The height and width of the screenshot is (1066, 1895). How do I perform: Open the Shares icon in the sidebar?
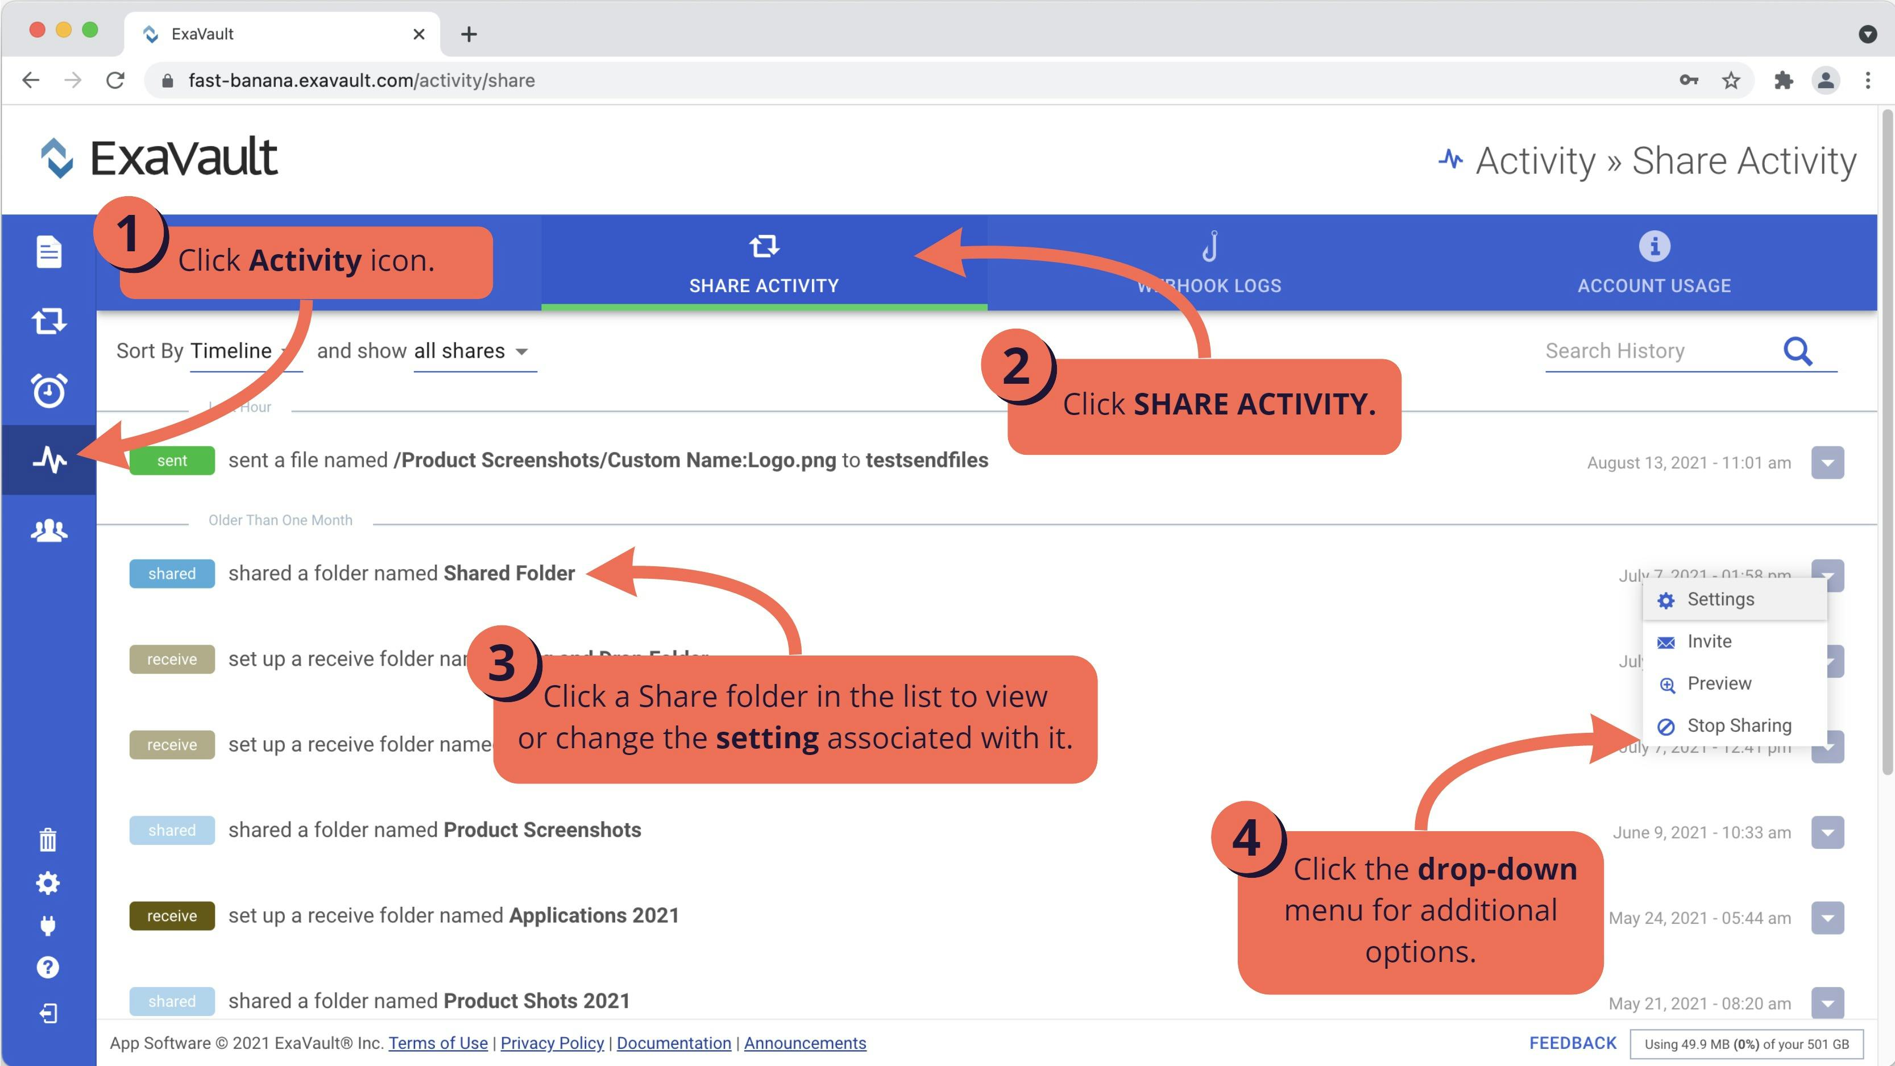coord(48,321)
